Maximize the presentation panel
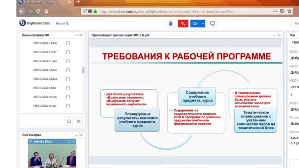The image size is (299, 168). pyautogui.click(x=279, y=35)
